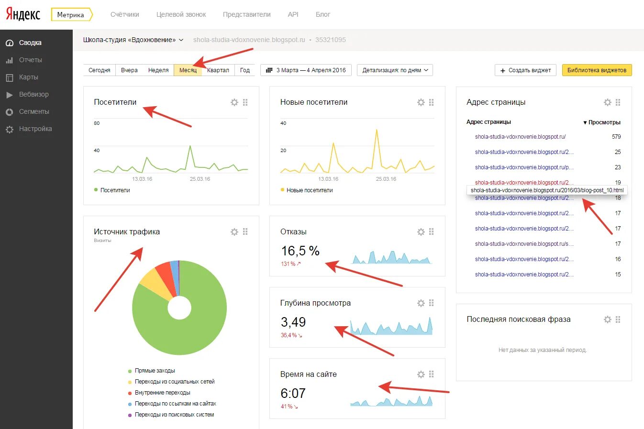Click the calendar icon in date range

pyautogui.click(x=269, y=70)
